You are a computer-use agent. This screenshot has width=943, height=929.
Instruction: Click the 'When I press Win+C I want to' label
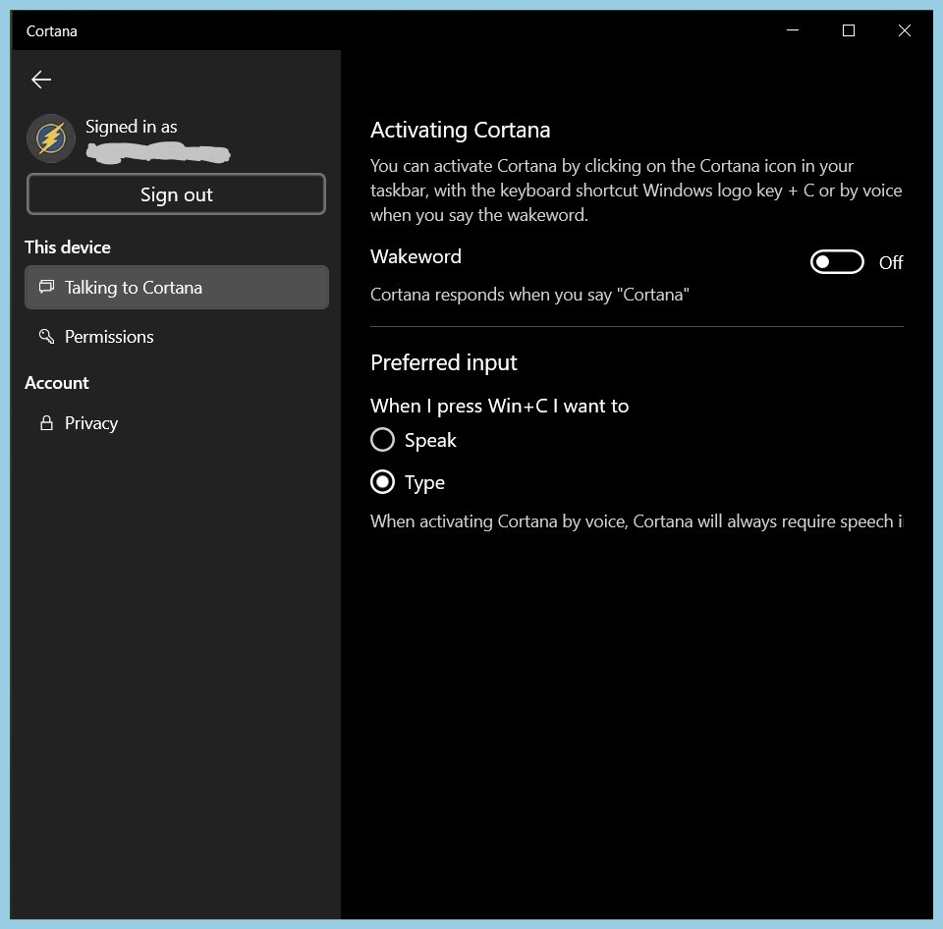tap(500, 406)
